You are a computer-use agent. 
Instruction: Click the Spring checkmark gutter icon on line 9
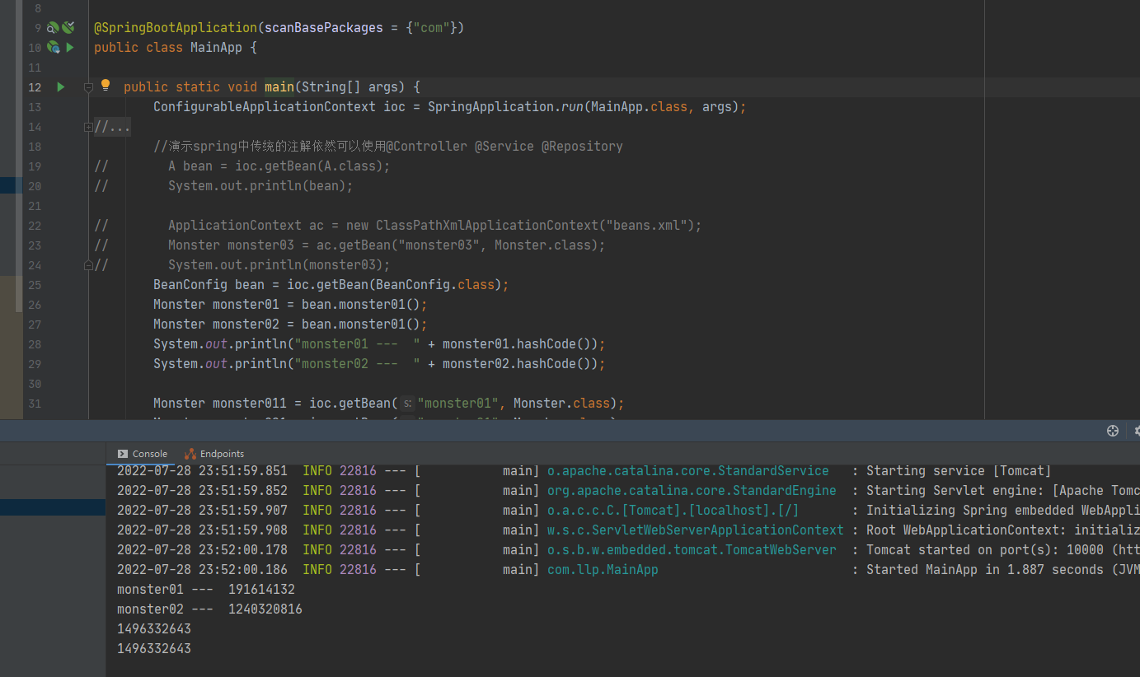[68, 28]
